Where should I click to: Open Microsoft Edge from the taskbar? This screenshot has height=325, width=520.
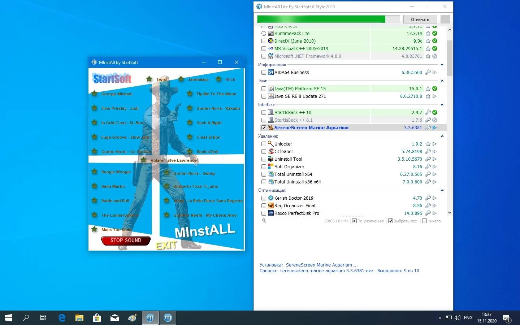click(x=62, y=318)
